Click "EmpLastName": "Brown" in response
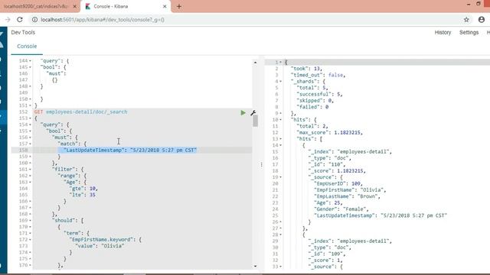 pos(347,196)
